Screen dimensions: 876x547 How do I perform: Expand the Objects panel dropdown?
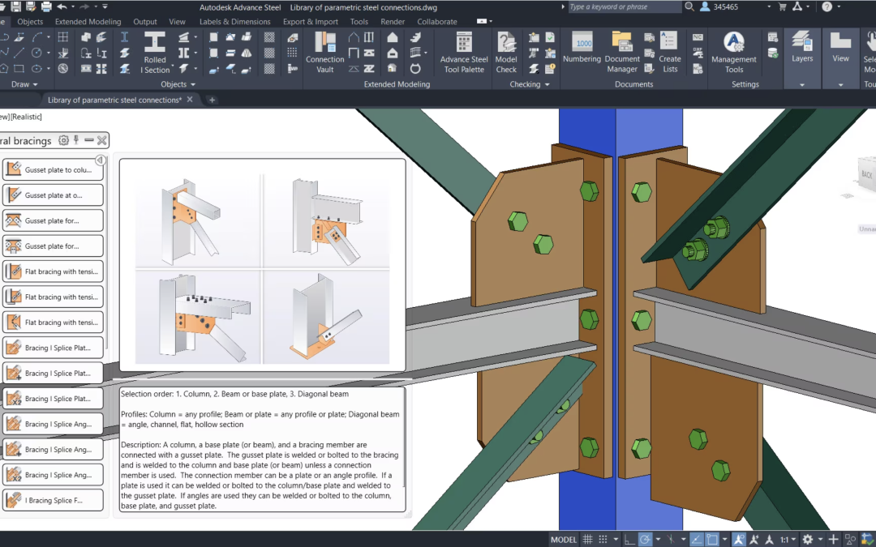178,84
